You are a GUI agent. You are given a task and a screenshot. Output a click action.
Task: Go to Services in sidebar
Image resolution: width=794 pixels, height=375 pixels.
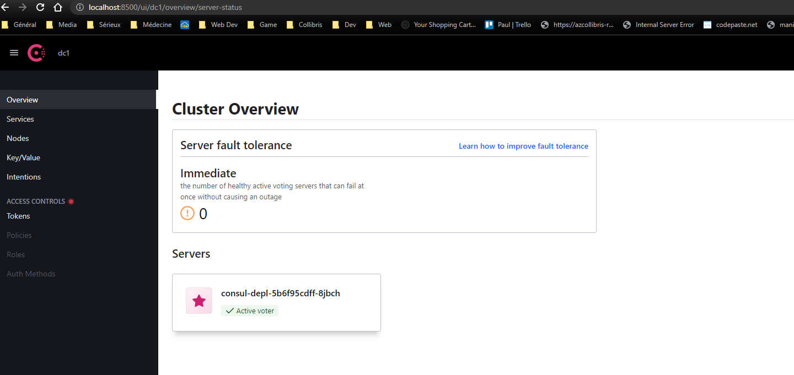point(79,119)
